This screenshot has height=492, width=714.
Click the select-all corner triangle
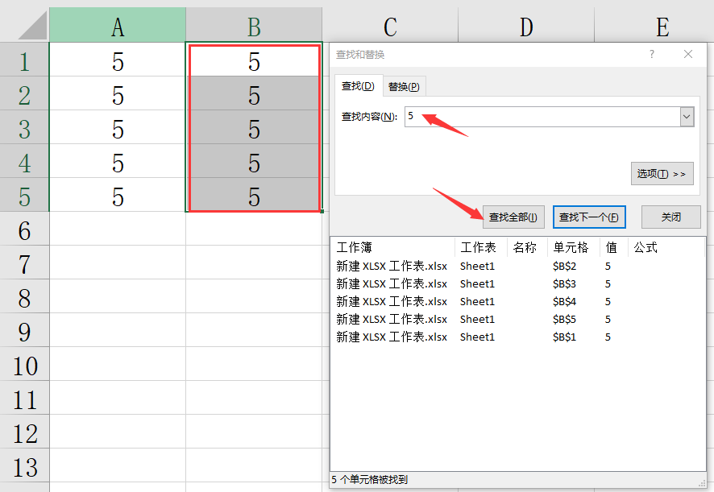coord(32,26)
